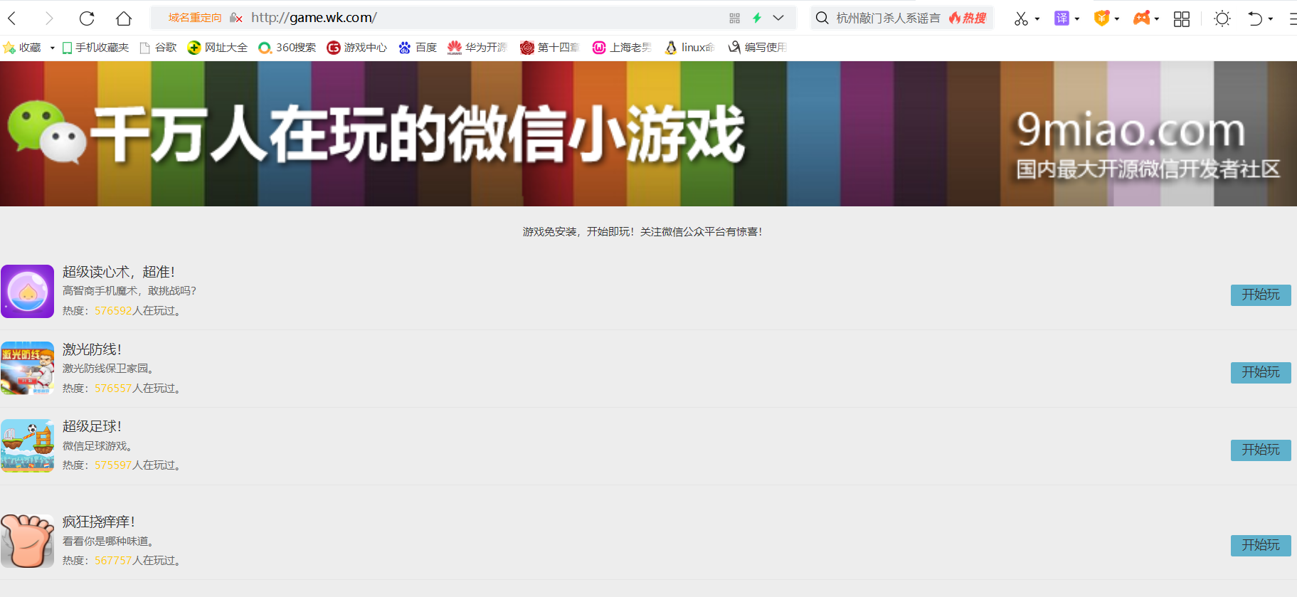Open the 游戏中心 bookmark

pos(356,48)
